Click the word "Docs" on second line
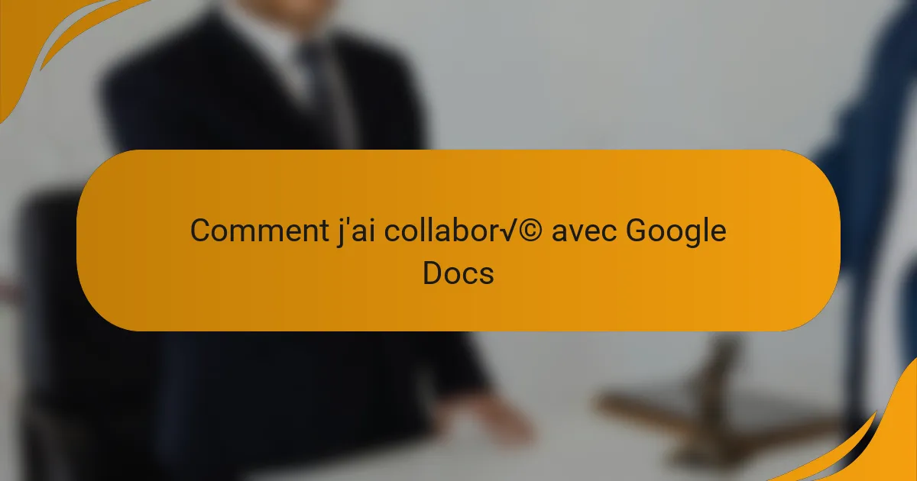Image resolution: width=917 pixels, height=481 pixels. [x=458, y=273]
